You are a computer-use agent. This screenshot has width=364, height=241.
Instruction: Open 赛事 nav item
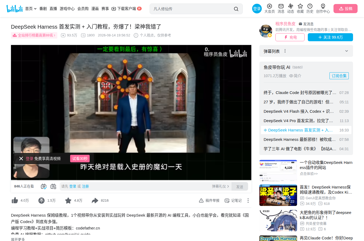(x=105, y=9)
